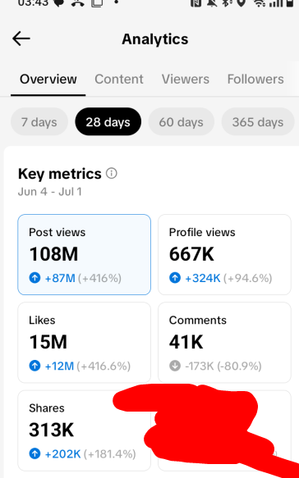
Task: Tap the Post views up-arrow icon
Action: (34, 278)
